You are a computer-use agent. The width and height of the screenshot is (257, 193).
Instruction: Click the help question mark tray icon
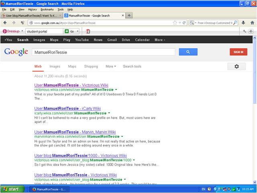pyautogui.click(x=209, y=189)
